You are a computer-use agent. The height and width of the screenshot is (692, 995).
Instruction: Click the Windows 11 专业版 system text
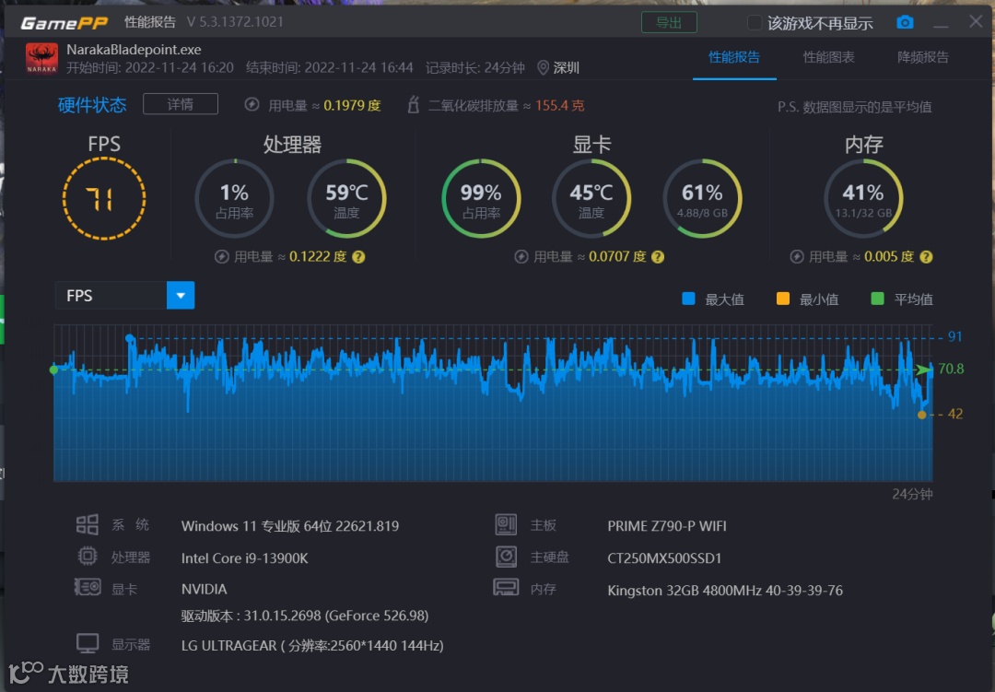[x=290, y=526]
